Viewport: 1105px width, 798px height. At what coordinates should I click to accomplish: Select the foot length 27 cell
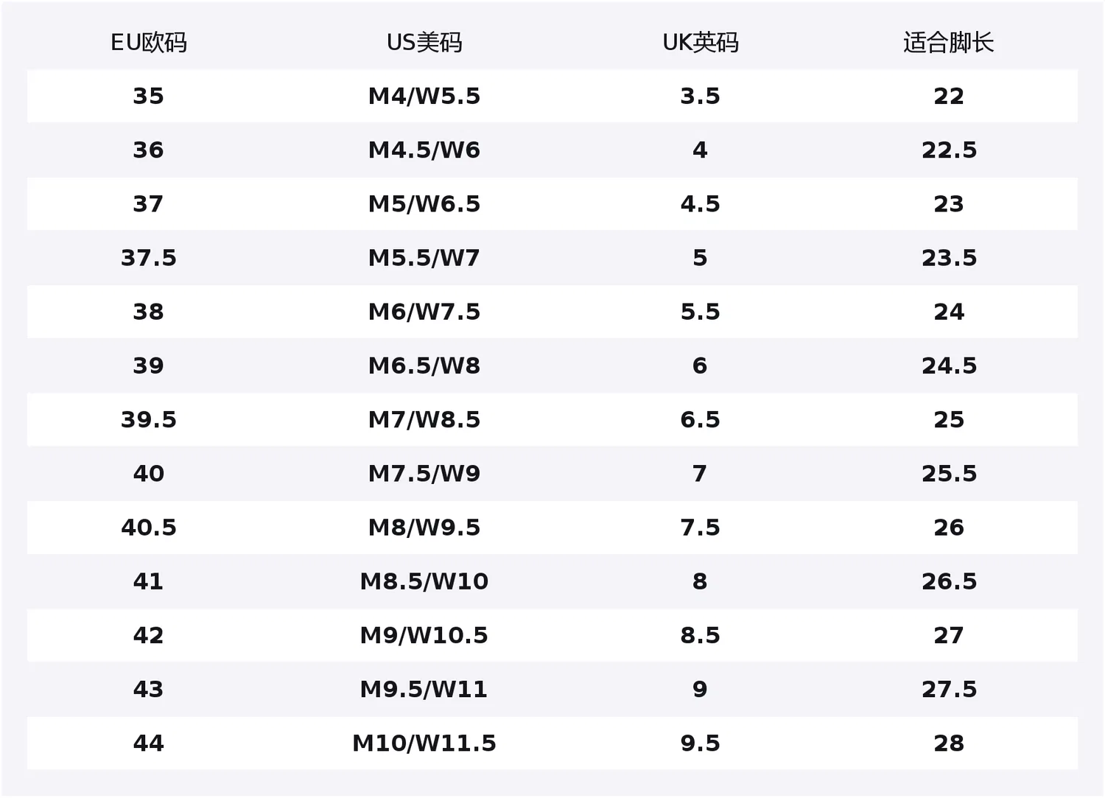click(x=949, y=635)
